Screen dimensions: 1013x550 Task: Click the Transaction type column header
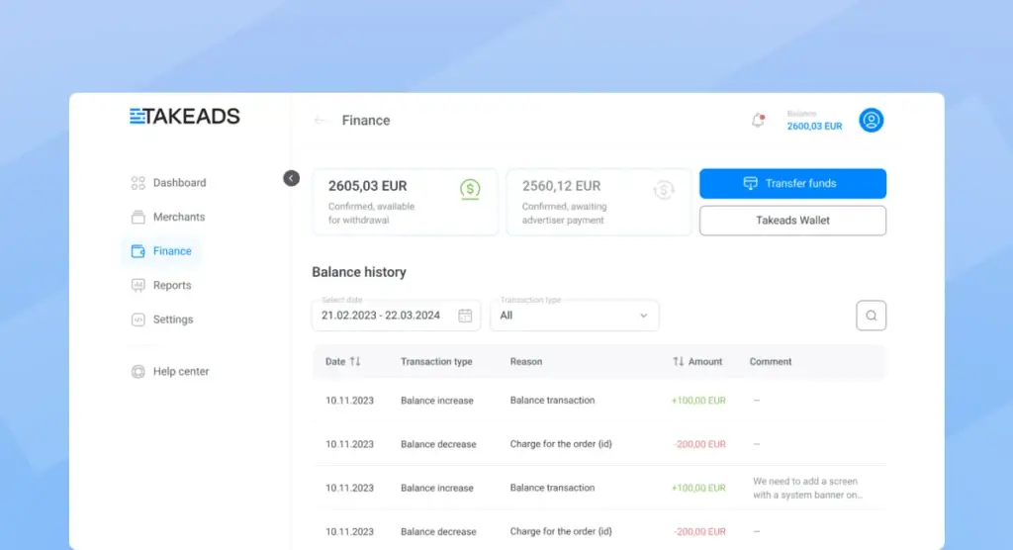pos(436,362)
